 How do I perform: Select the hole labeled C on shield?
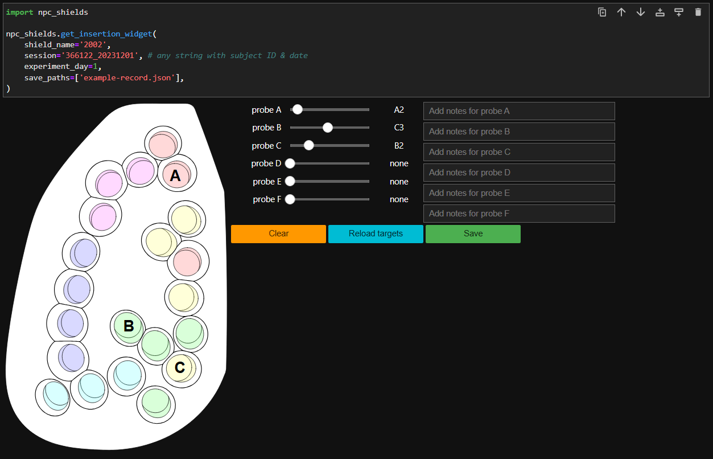(180, 368)
